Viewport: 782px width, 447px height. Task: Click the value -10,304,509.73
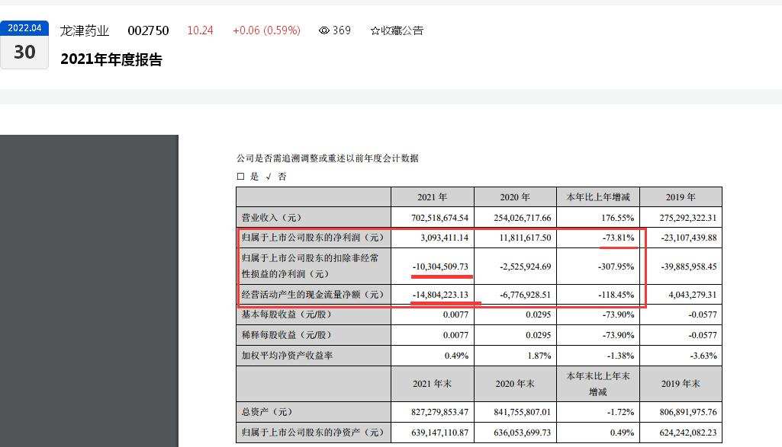click(440, 267)
